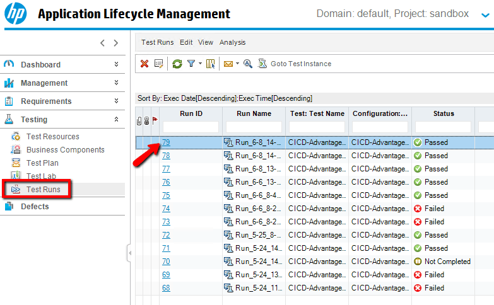Image resolution: width=494 pixels, height=305 pixels.
Task: Expand the Management sidebar section
Action: click(x=116, y=83)
